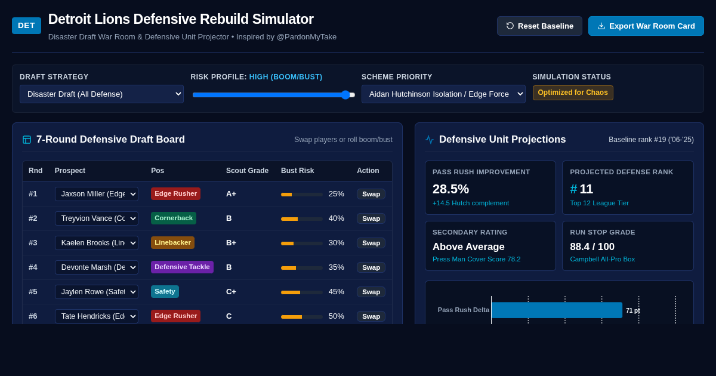Image resolution: width=716 pixels, height=376 pixels.
Task: Click the activity pulse icon beside Defensive Unit Projections
Action: click(430, 140)
